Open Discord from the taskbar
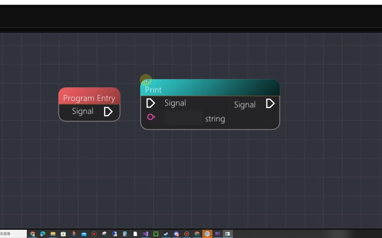 click(176, 234)
